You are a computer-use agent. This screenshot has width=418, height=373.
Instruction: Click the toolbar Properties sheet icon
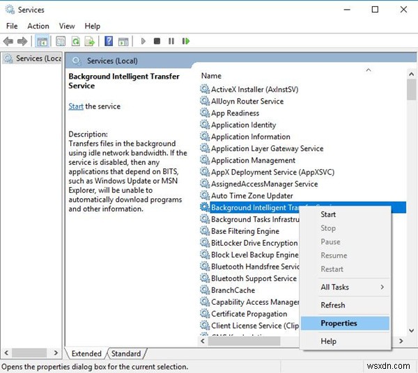click(61, 41)
